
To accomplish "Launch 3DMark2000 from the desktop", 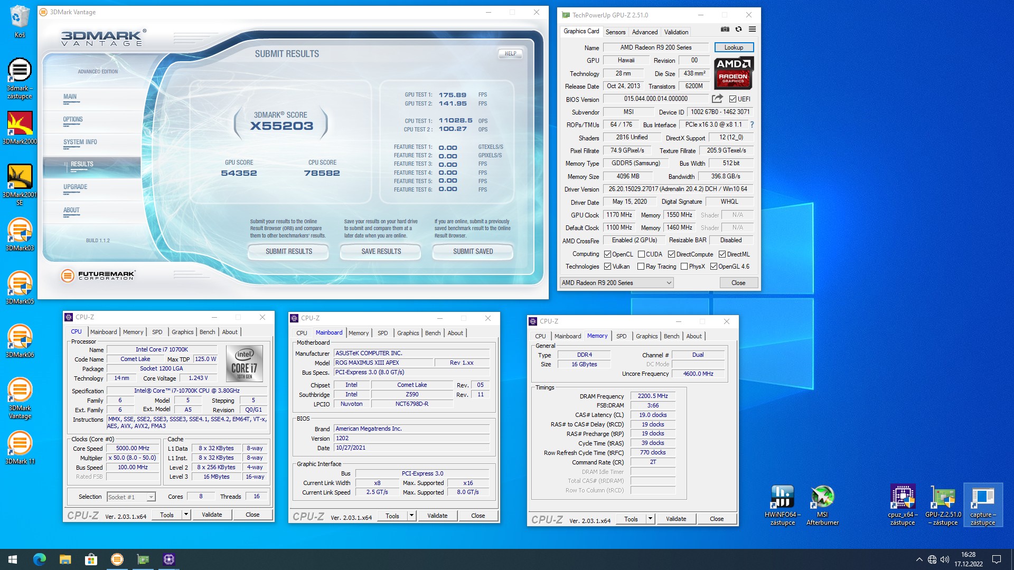I will pos(20,128).
